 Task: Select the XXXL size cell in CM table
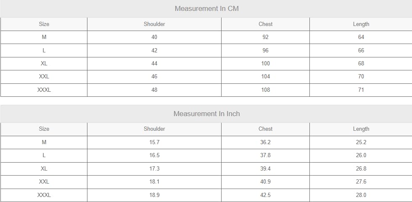[44, 90]
